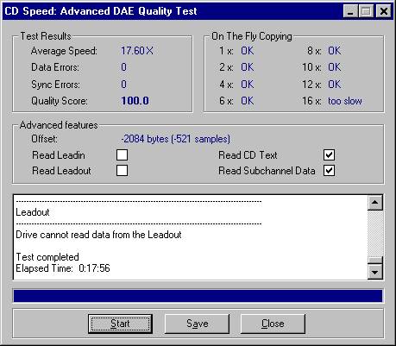The height and width of the screenshot is (346, 396).
Task: Click the CD Speed title bar text
Action: (101, 11)
